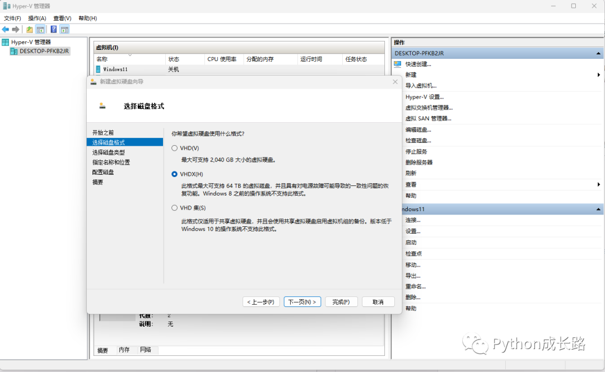This screenshot has width=605, height=372.
Task: Click 连接... under Windows11 actions
Action: click(x=413, y=220)
